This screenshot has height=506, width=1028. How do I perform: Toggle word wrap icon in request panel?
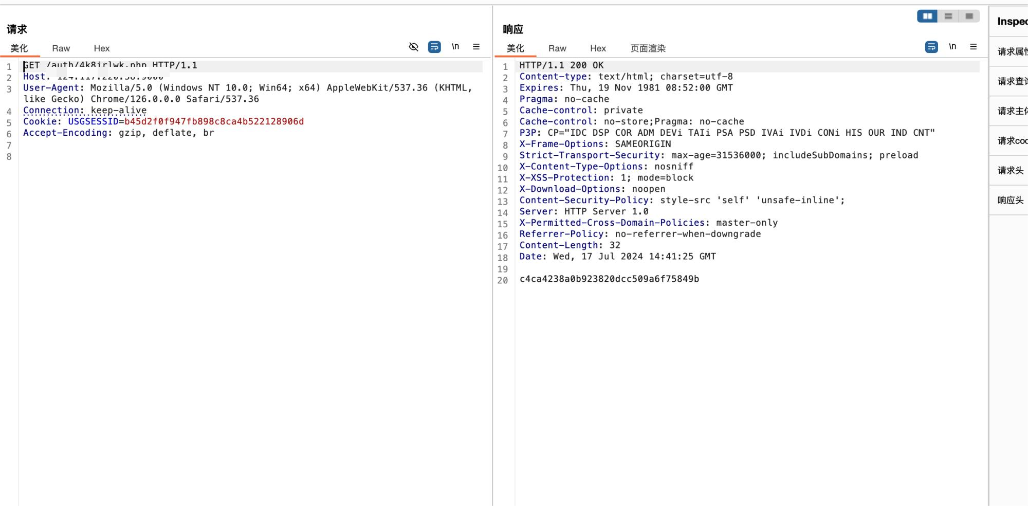point(434,47)
